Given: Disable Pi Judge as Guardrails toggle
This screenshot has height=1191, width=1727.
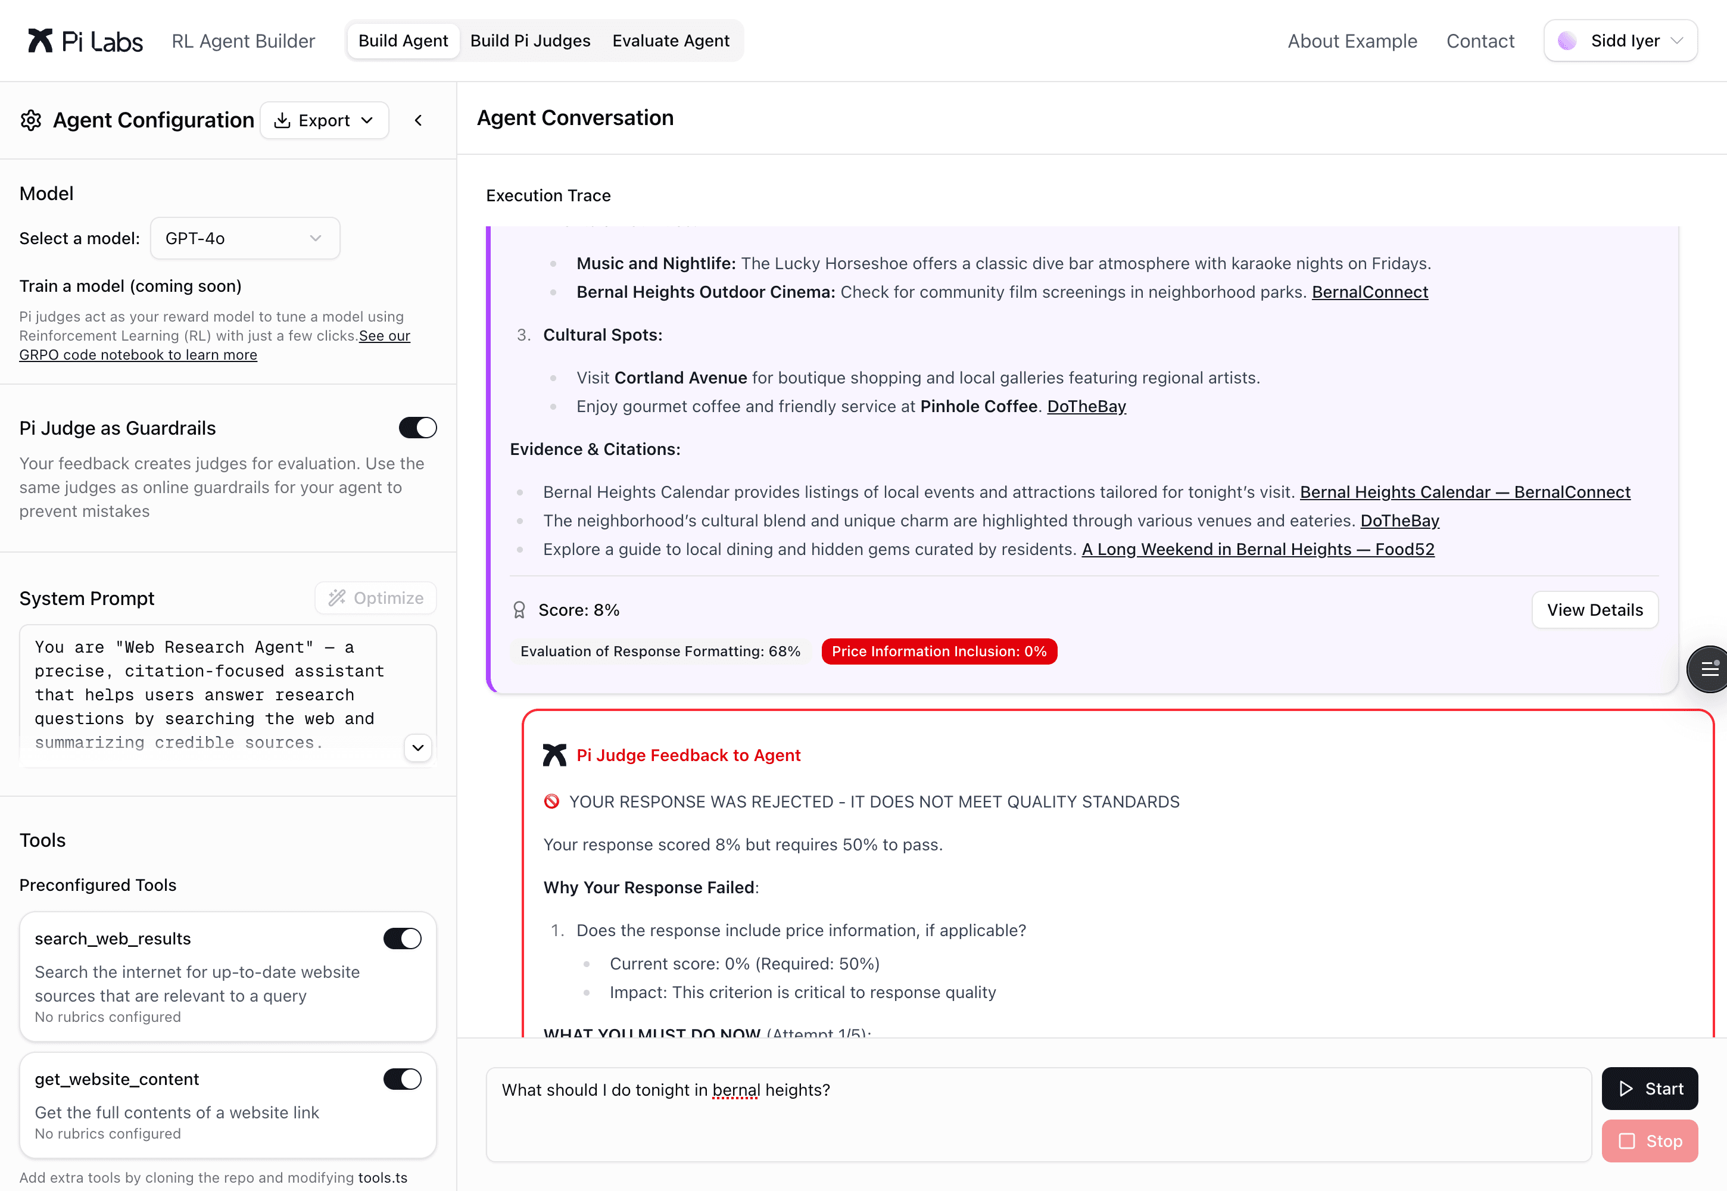Looking at the screenshot, I should click(417, 428).
